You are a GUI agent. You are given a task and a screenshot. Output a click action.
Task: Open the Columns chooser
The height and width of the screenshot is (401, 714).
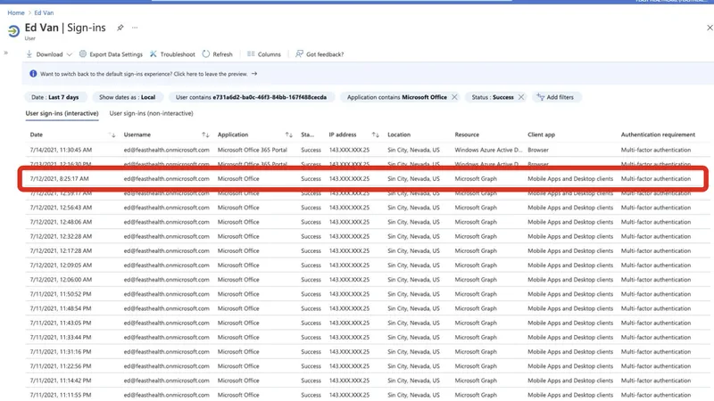(x=264, y=54)
